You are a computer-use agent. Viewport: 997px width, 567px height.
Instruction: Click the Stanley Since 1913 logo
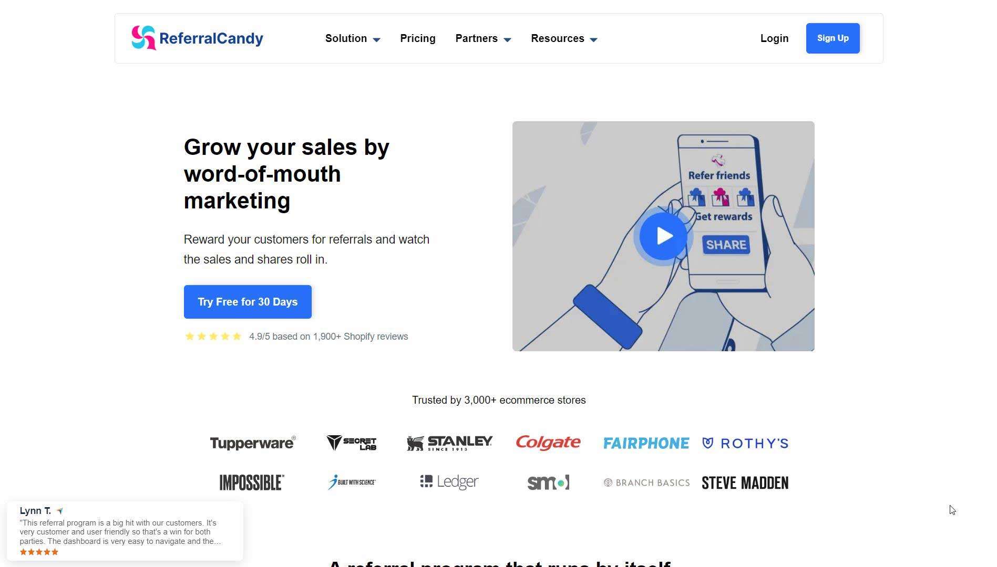click(449, 443)
